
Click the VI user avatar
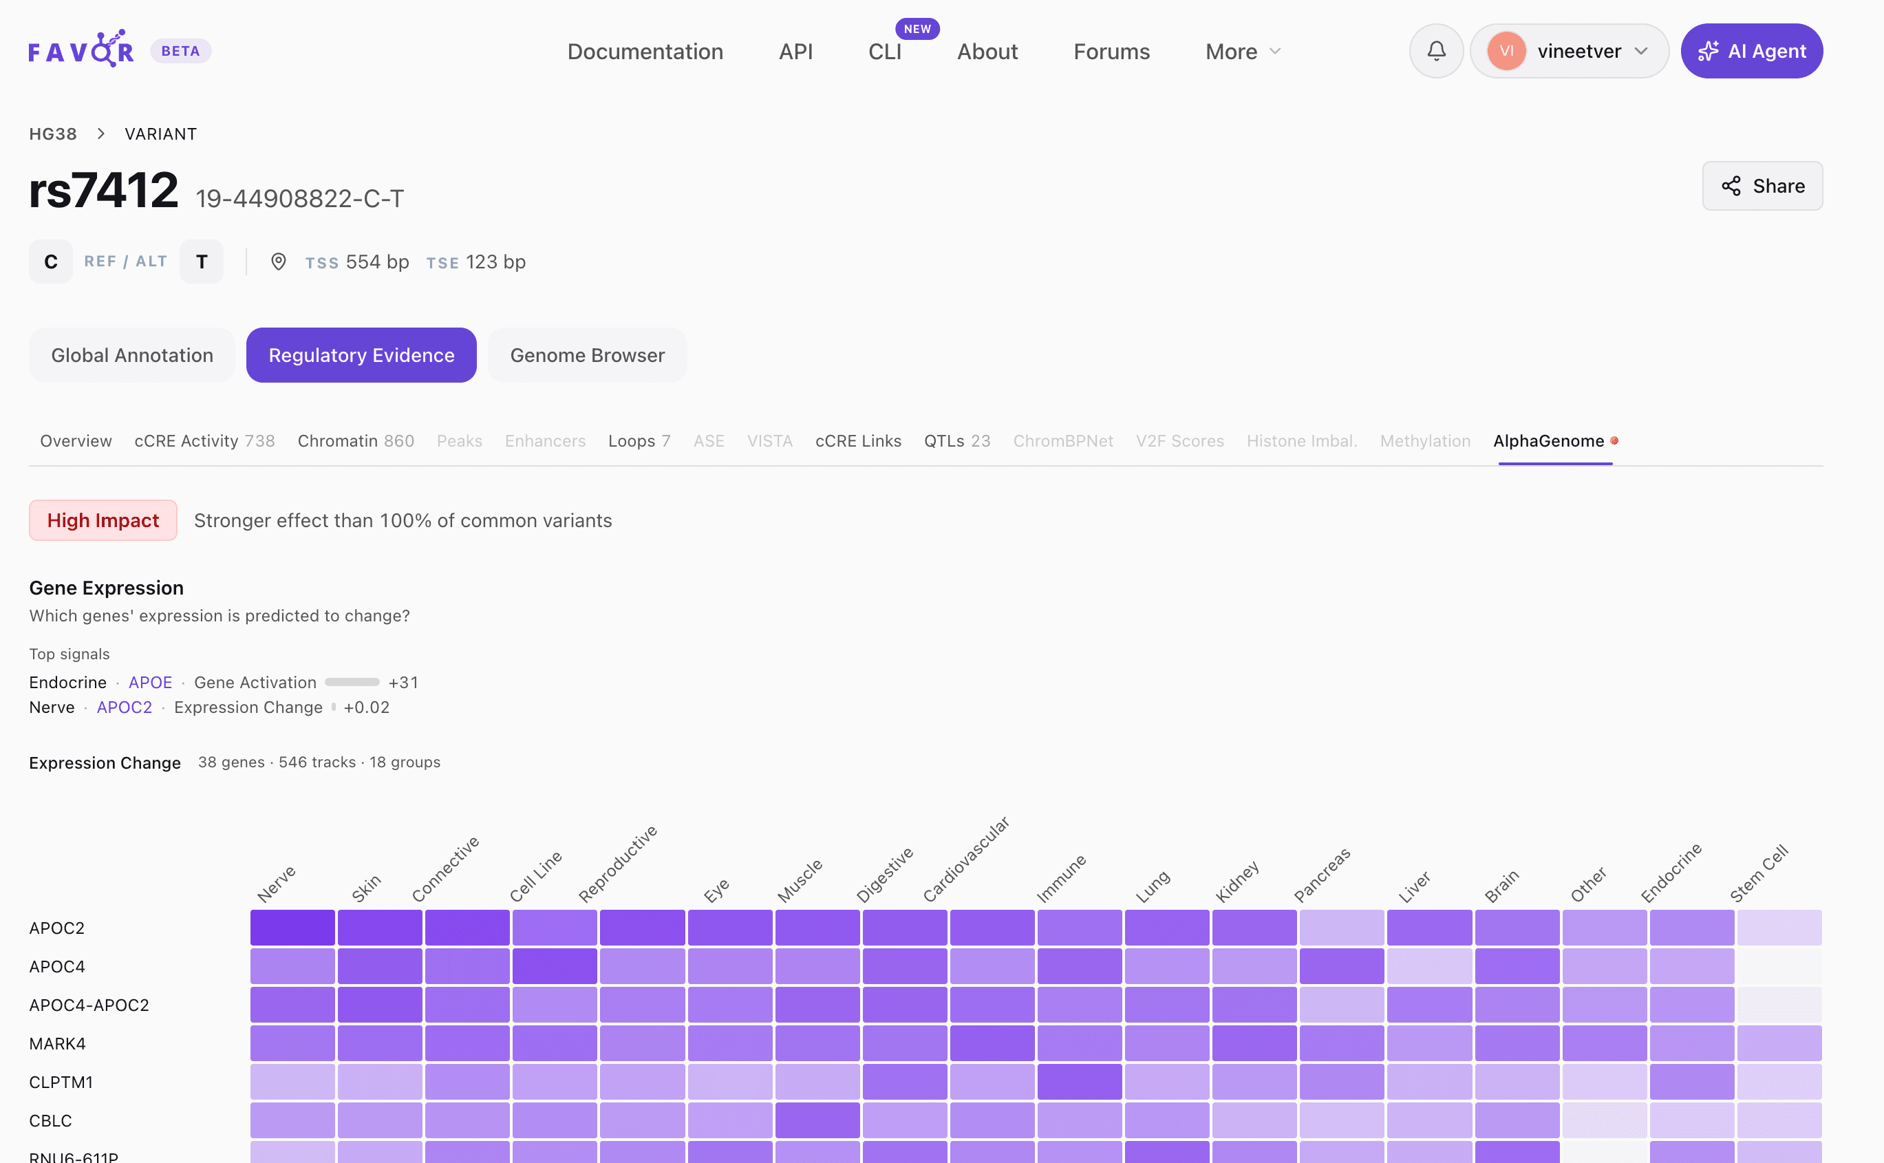[1506, 51]
